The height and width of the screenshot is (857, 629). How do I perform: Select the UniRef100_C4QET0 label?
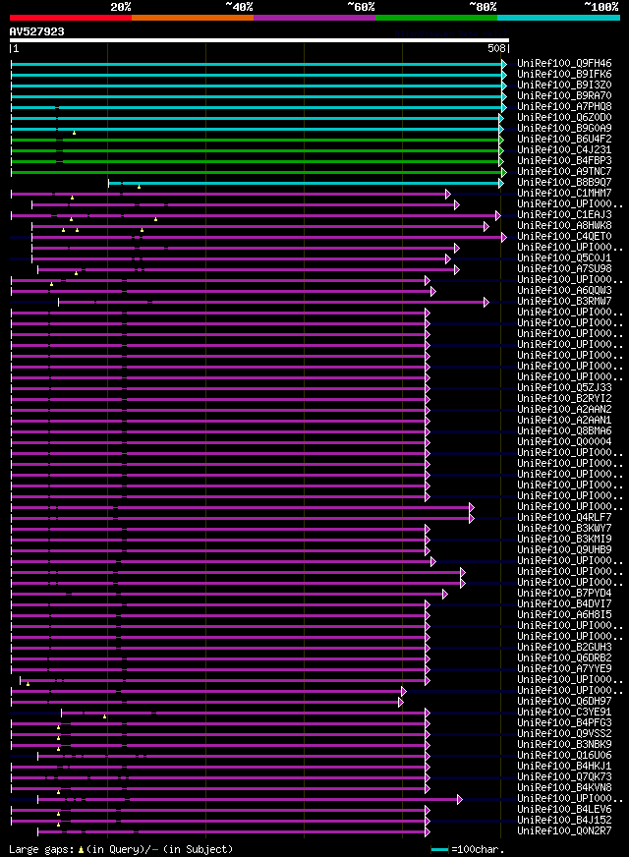pos(564,237)
